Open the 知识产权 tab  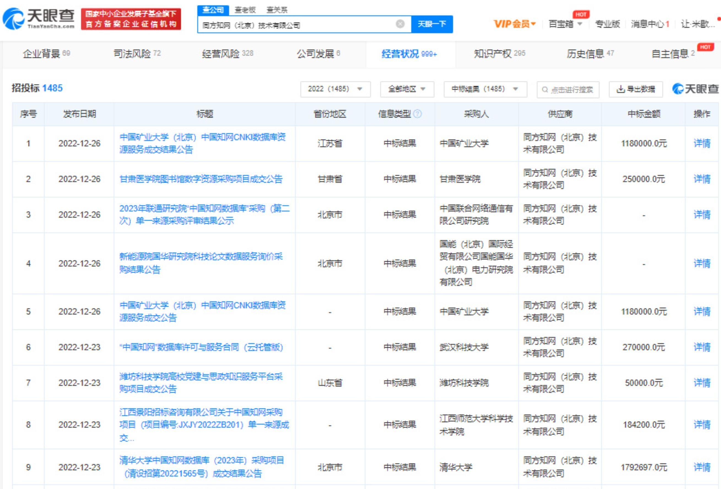point(499,54)
